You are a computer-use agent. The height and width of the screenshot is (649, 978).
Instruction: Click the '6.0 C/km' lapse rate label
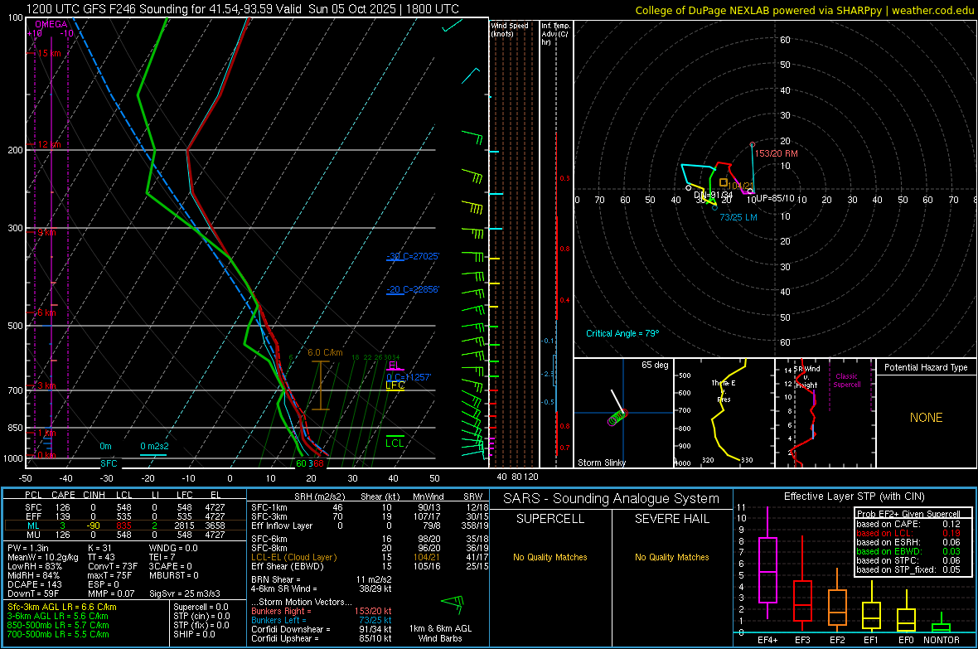tap(325, 352)
